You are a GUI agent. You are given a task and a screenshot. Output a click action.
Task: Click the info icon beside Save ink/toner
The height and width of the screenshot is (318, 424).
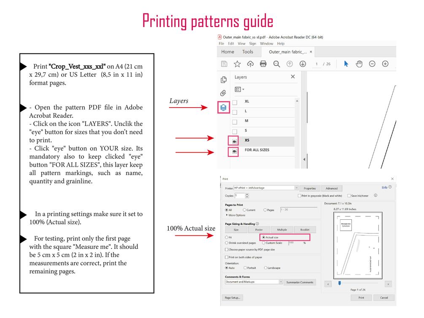(x=375, y=195)
